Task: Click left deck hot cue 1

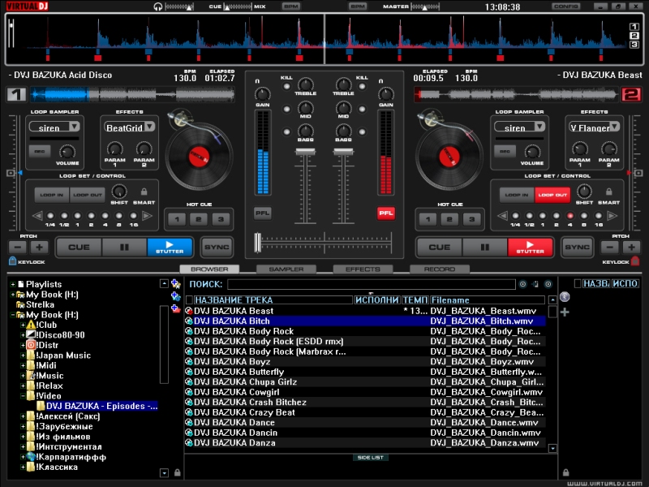Action: pos(177,219)
